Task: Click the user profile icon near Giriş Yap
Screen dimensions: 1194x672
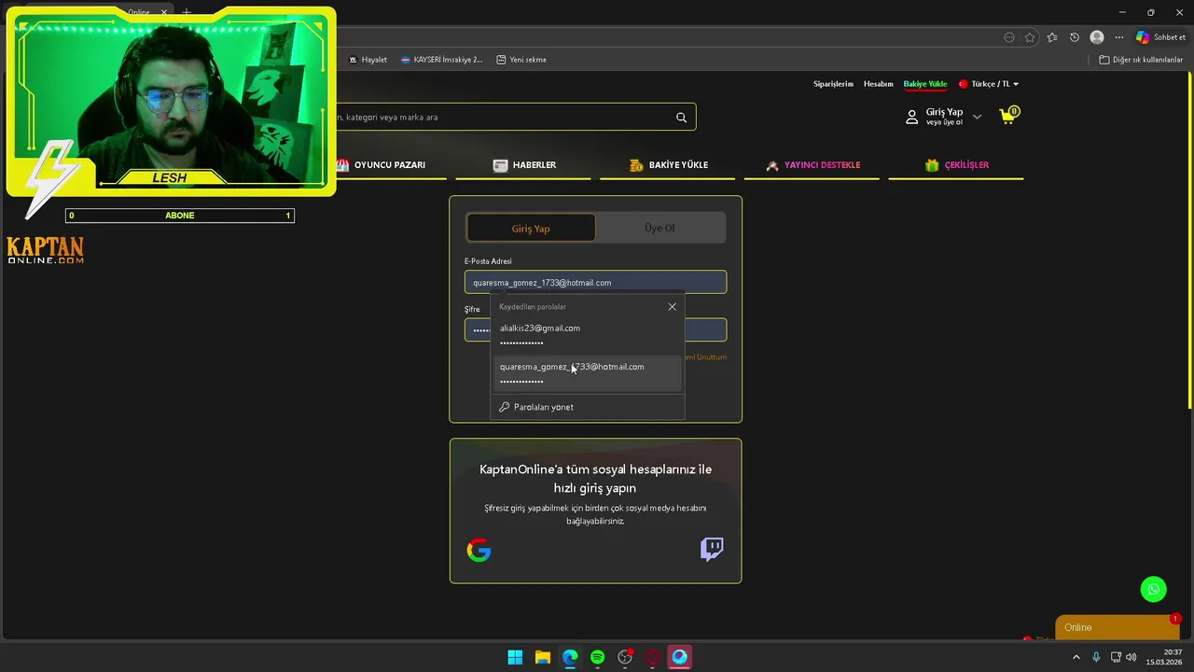Action: coord(912,117)
